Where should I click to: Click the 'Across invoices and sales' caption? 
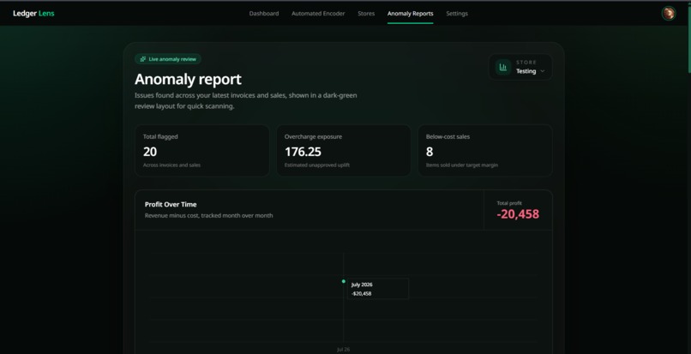pyautogui.click(x=171, y=165)
